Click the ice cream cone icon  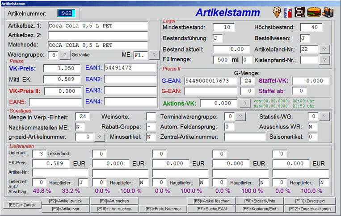[x=277, y=11]
